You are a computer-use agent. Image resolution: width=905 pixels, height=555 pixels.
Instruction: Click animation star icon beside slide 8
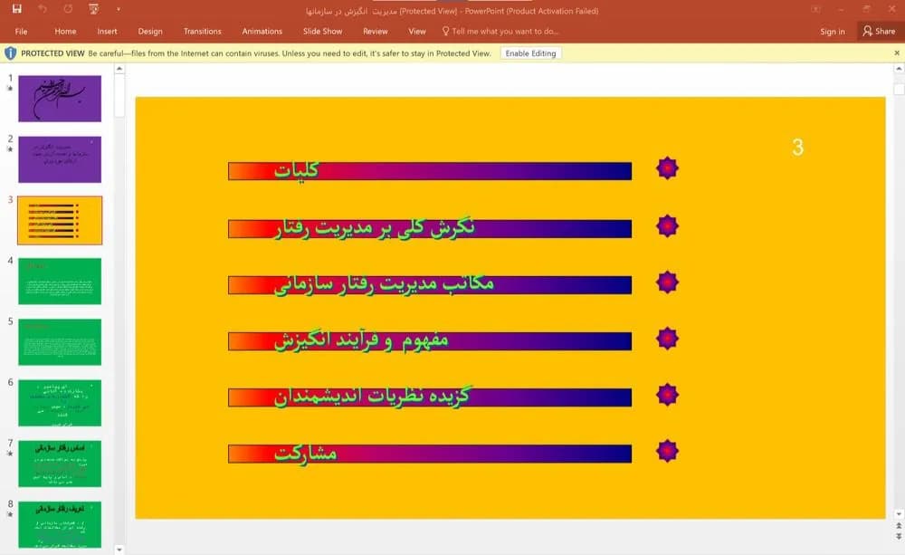[x=10, y=514]
